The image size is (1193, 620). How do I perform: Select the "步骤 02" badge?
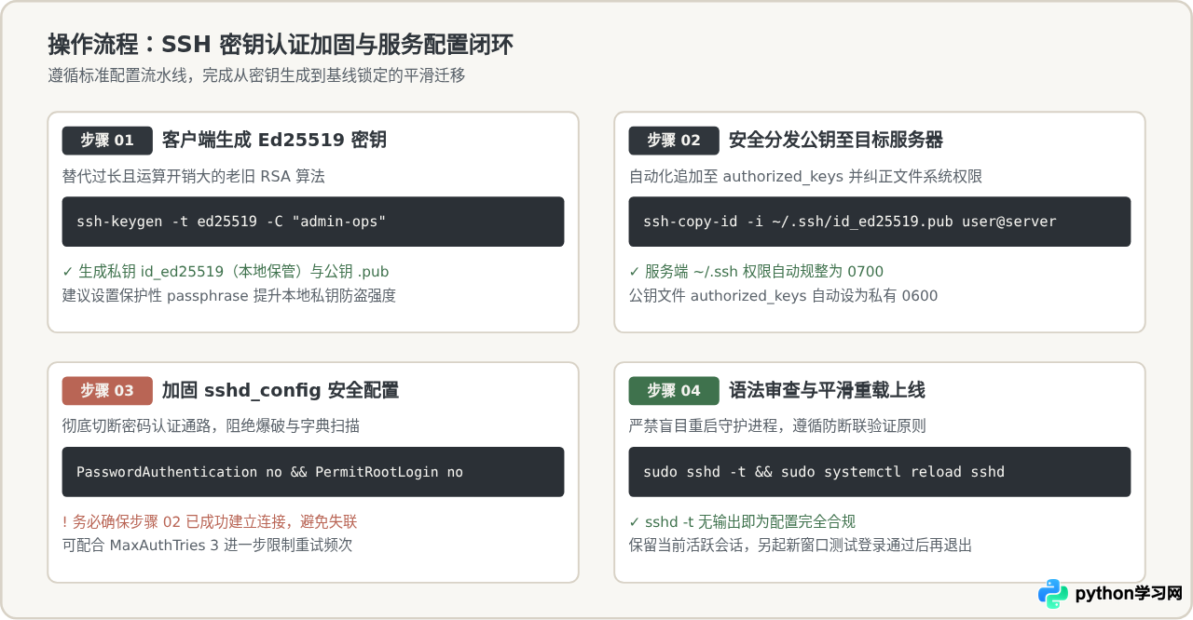coord(674,141)
